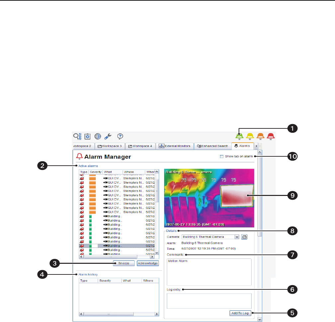Click the What header in Alarm history
Image resolution: width=335 pixels, height=322 pixels.
pyautogui.click(x=131, y=280)
